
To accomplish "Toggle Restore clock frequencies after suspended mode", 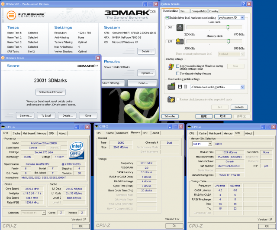I will [x=178, y=99].
